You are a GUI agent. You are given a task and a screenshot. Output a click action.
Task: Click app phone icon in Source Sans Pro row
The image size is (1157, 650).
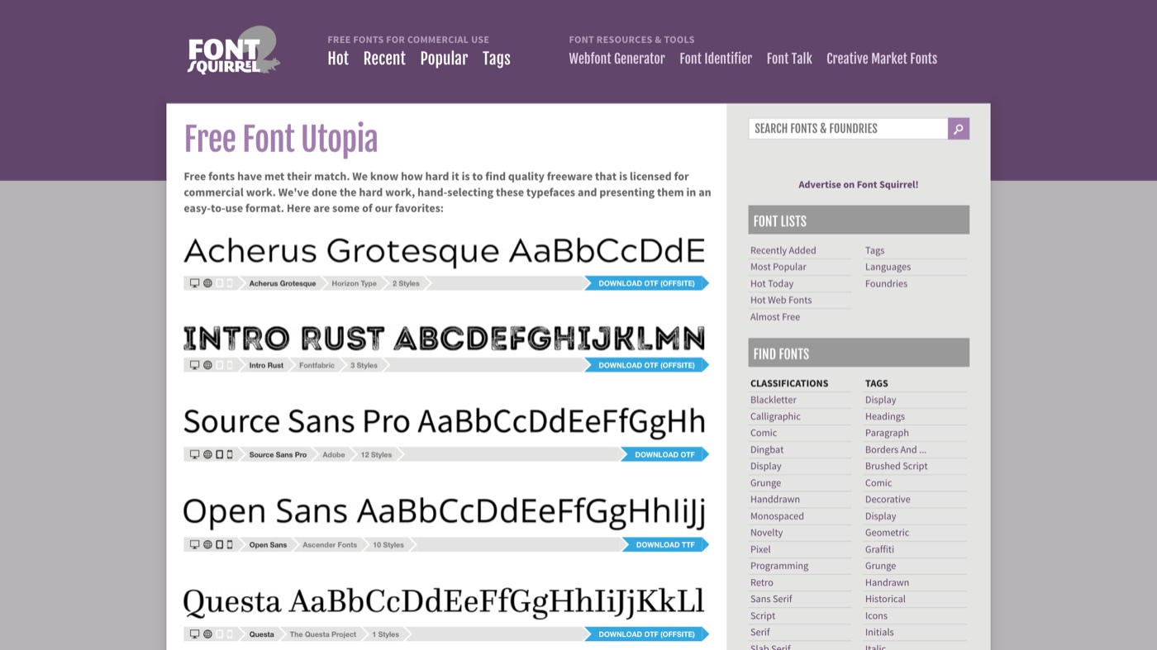pos(230,454)
